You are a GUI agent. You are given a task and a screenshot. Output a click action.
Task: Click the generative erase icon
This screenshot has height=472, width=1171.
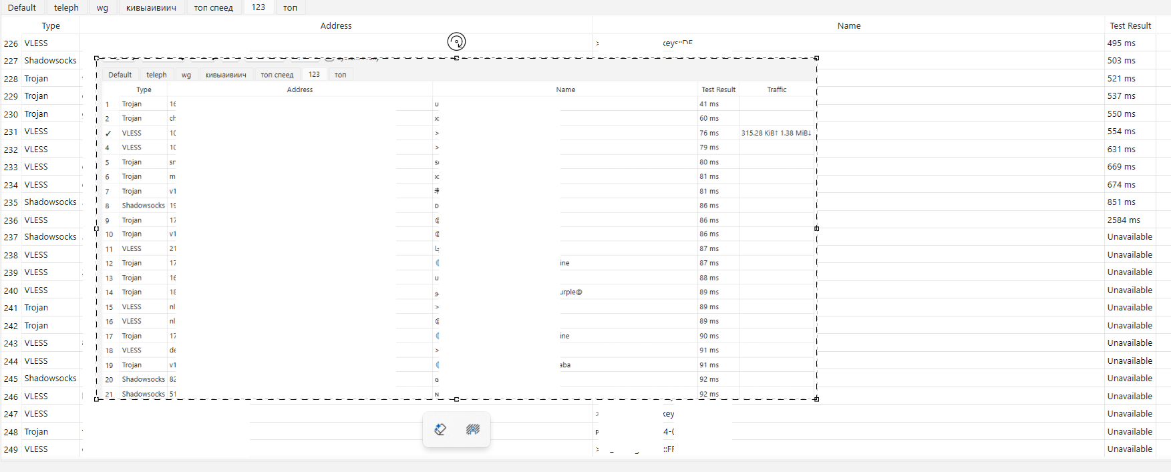pyautogui.click(x=440, y=429)
